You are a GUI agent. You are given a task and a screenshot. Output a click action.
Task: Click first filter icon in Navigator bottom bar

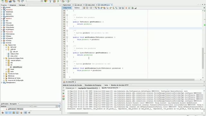pyautogui.click(x=3, y=112)
